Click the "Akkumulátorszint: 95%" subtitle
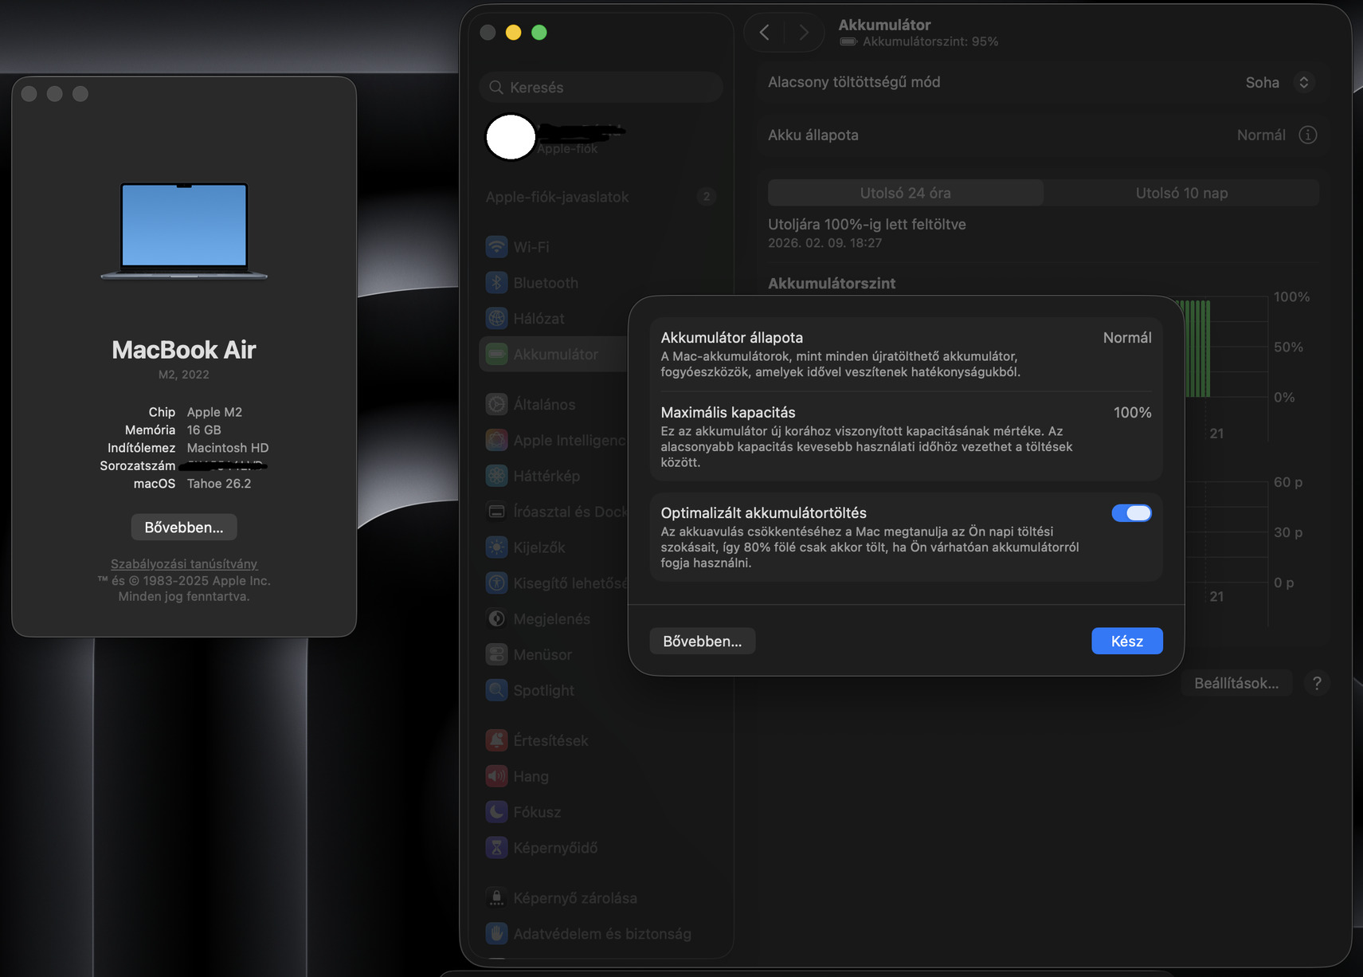The height and width of the screenshot is (977, 1363). (930, 41)
